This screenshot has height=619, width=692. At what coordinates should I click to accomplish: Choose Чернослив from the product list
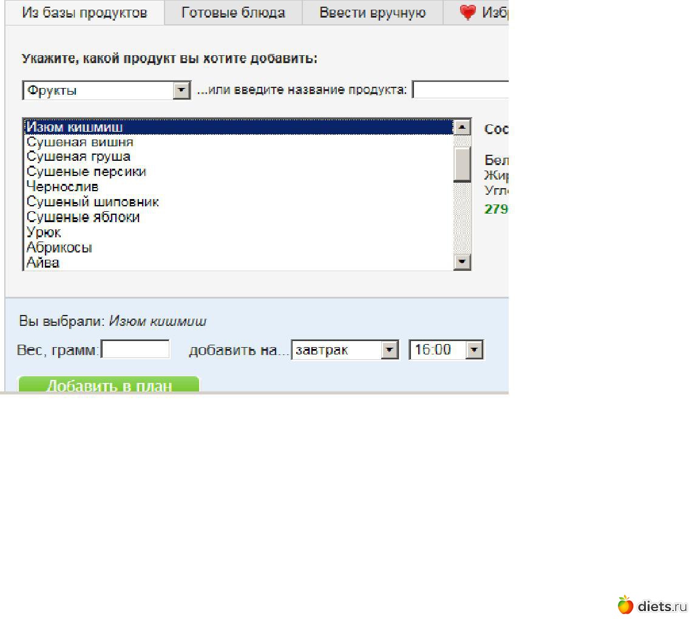(x=63, y=187)
